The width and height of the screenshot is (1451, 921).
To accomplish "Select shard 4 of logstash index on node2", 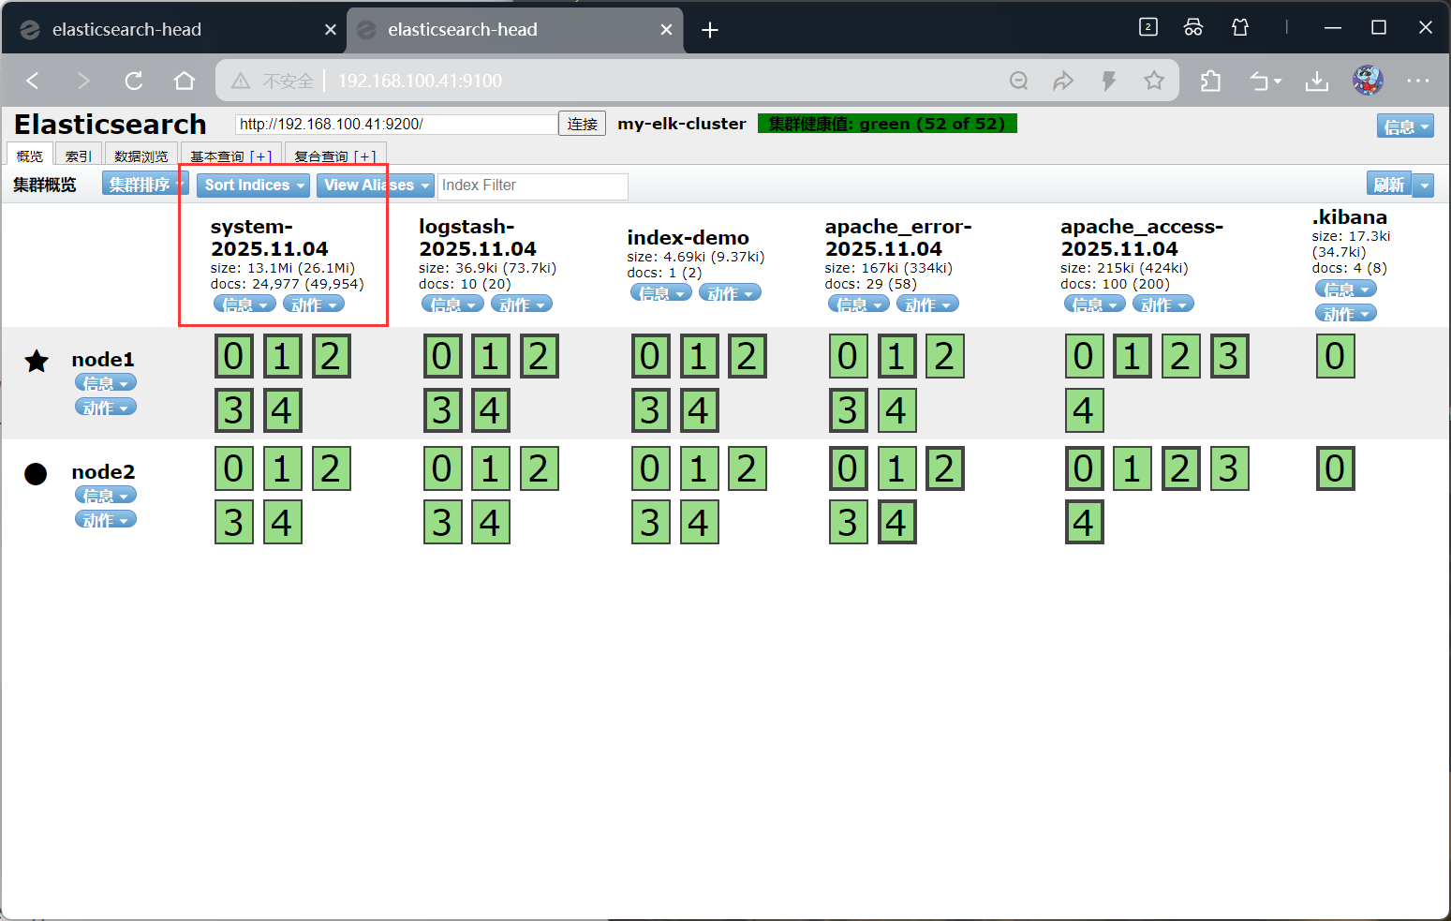I will (x=491, y=523).
